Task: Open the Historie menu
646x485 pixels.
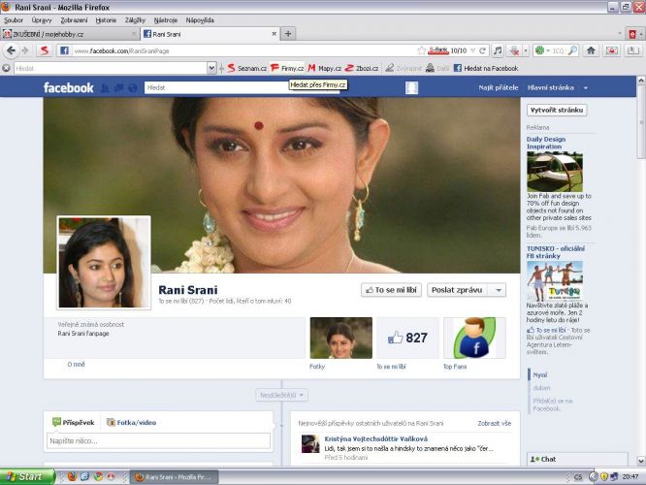Action: 106,20
